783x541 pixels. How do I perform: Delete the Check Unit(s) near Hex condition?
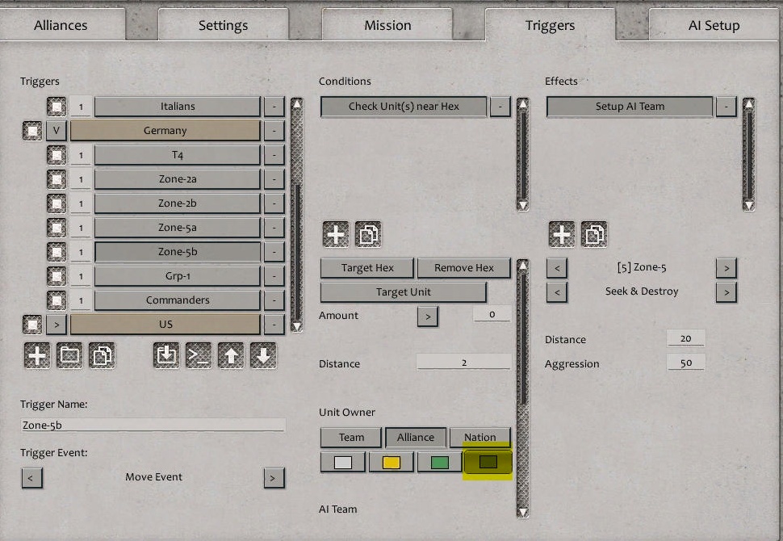(500, 107)
